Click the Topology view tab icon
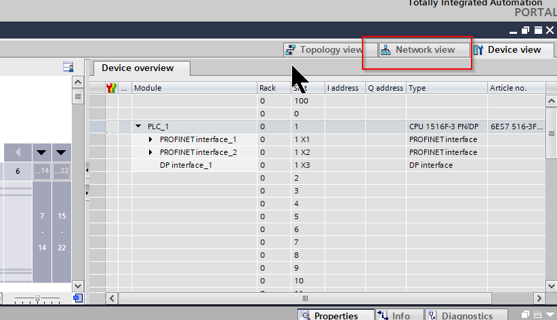557x320 pixels. point(291,50)
